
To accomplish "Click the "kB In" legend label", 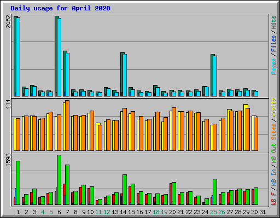I will [274, 177].
